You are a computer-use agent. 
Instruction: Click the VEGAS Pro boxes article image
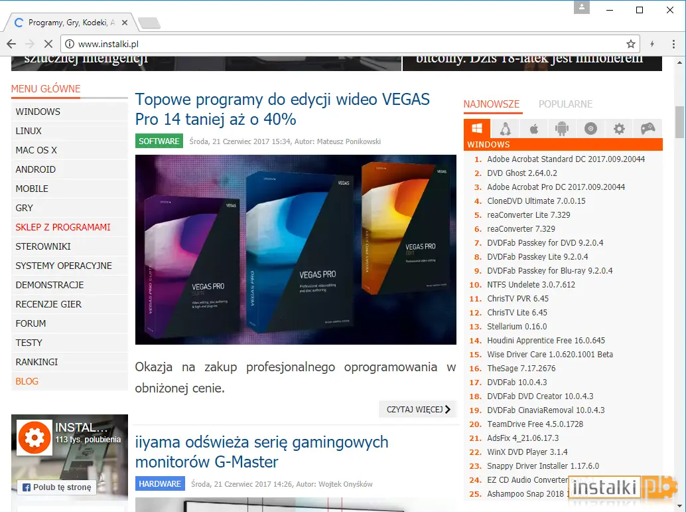pos(296,250)
